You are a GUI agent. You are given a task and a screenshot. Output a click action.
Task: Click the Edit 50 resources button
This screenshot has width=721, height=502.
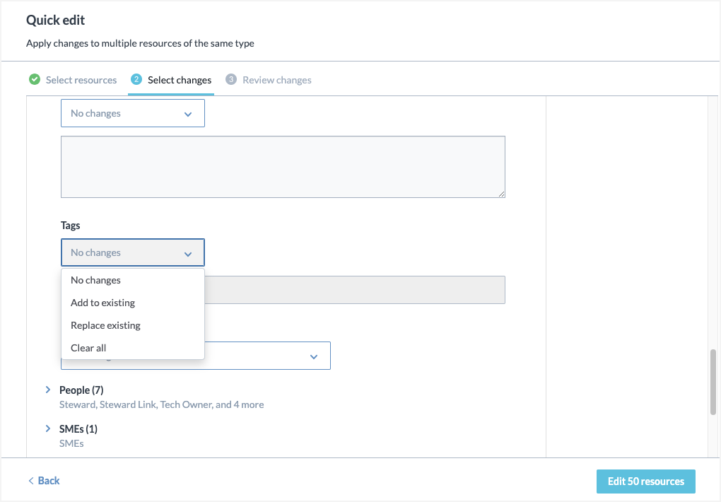click(645, 481)
